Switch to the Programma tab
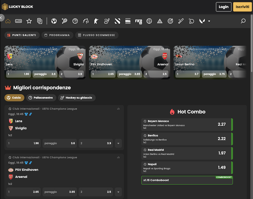The height and width of the screenshot is (199, 253). 57,35
